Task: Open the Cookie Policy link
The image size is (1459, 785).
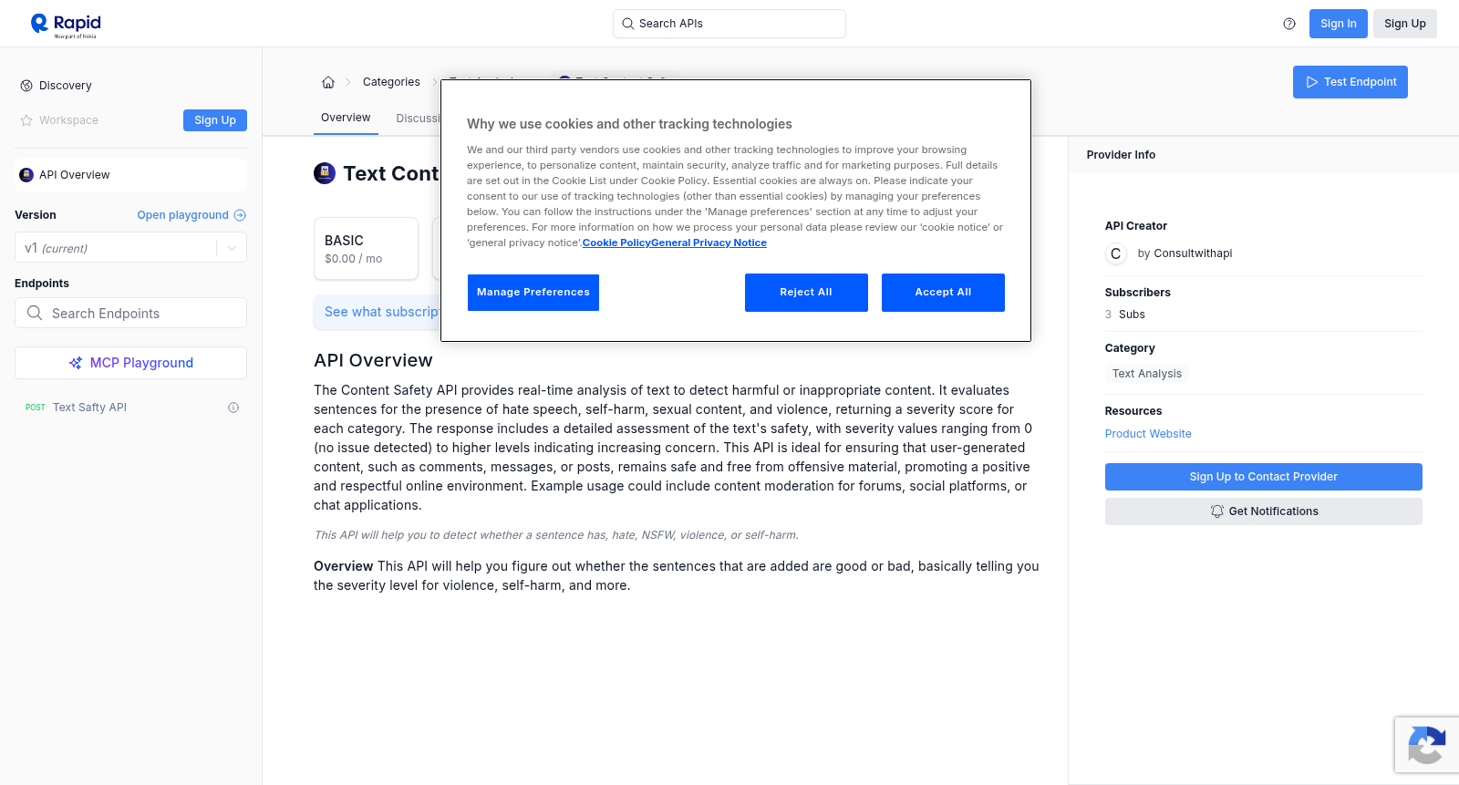Action: tap(616, 243)
